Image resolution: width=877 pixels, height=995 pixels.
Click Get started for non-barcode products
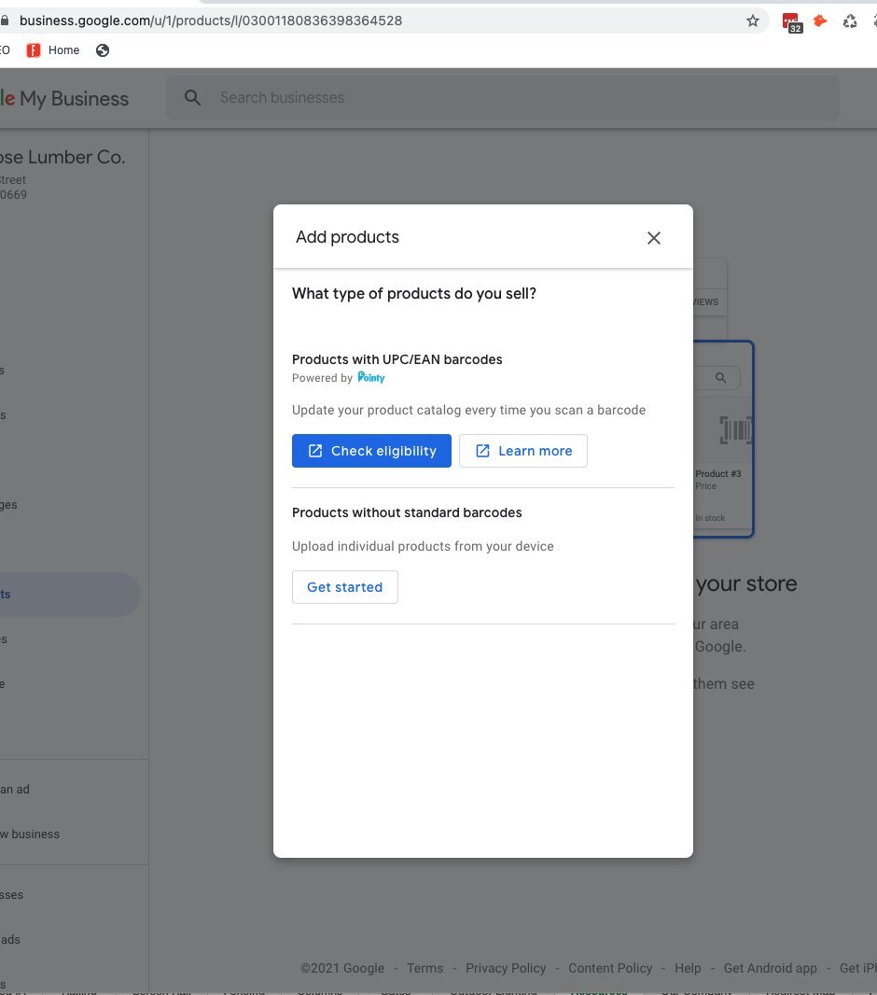tap(345, 587)
